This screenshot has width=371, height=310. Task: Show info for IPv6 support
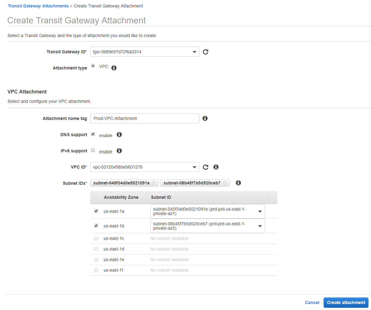point(119,151)
